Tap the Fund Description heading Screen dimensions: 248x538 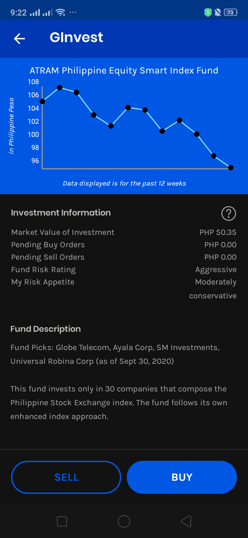45,329
